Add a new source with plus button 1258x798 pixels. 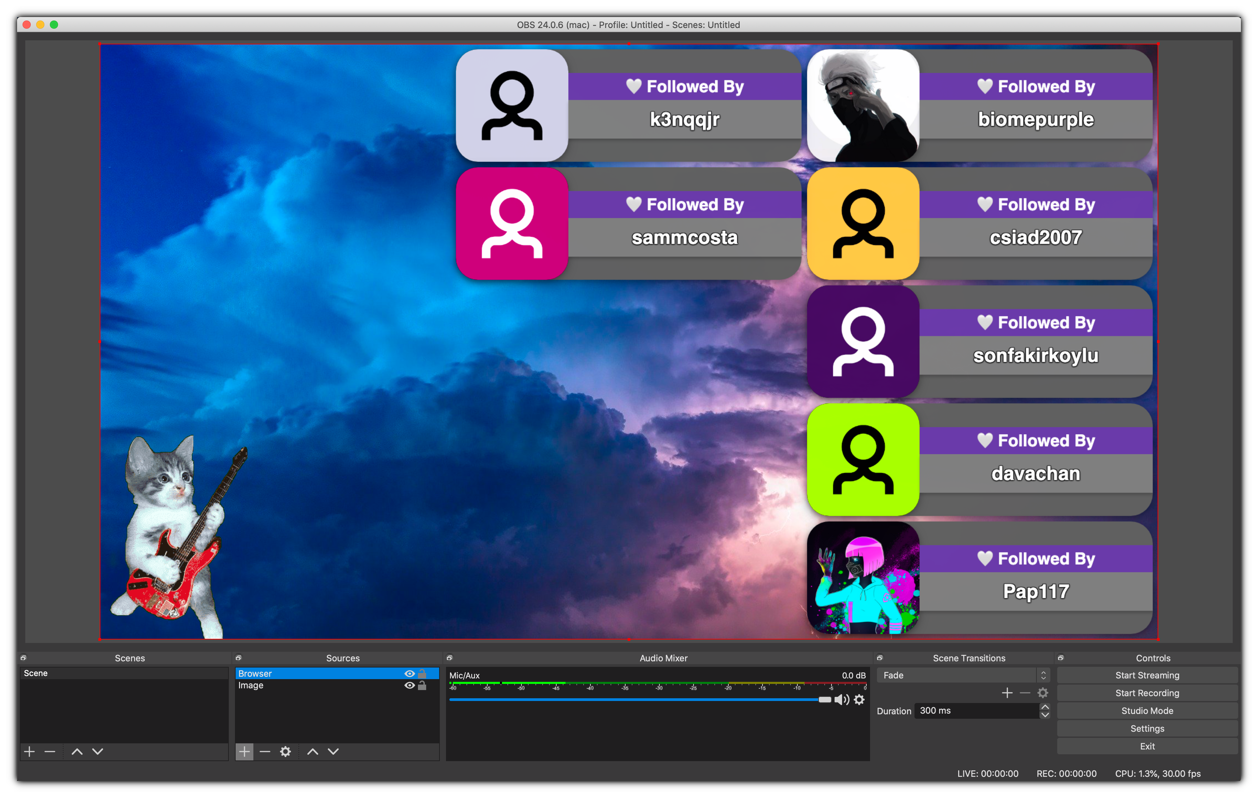244,752
